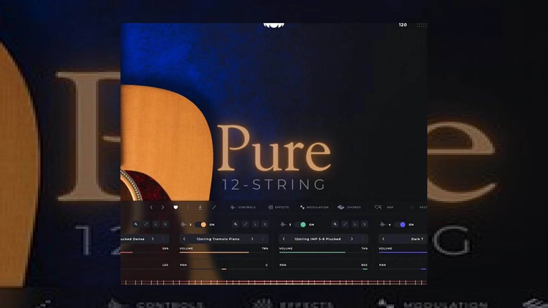Open options dots for Plucked Dense preset

point(163,239)
